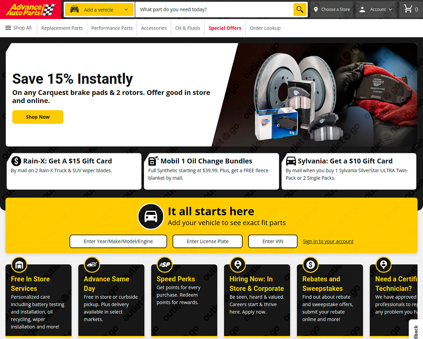The image size is (423, 339).
Task: Click the Hiring Now location person icon
Action: 238,265
